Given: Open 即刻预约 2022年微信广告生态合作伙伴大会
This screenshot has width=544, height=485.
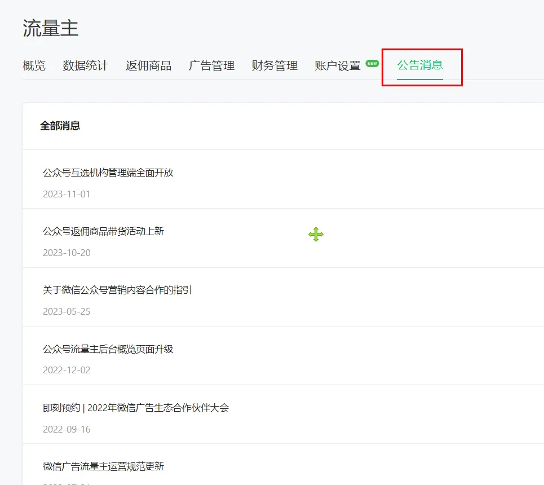Looking at the screenshot, I should coord(135,407).
